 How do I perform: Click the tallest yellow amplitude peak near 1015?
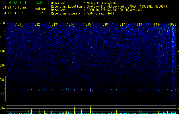[90, 110]
